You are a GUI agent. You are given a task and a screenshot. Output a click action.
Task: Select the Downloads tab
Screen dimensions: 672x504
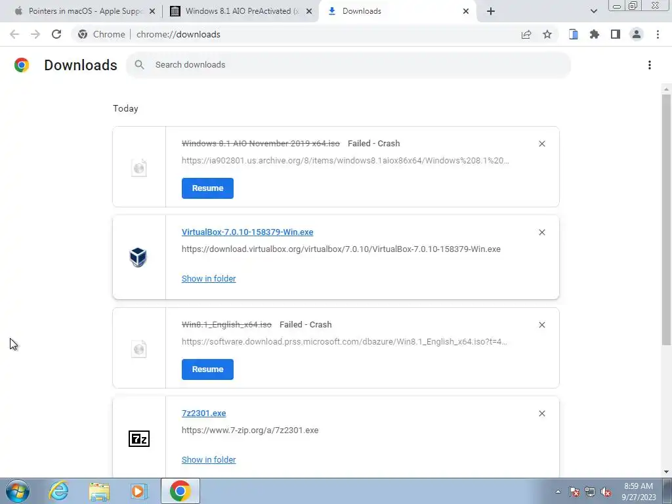click(398, 11)
